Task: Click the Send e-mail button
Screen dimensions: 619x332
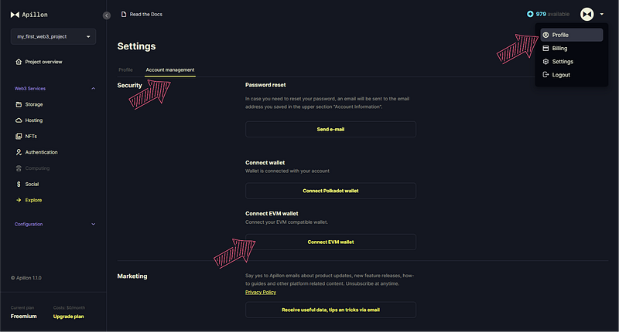Action: [330, 129]
